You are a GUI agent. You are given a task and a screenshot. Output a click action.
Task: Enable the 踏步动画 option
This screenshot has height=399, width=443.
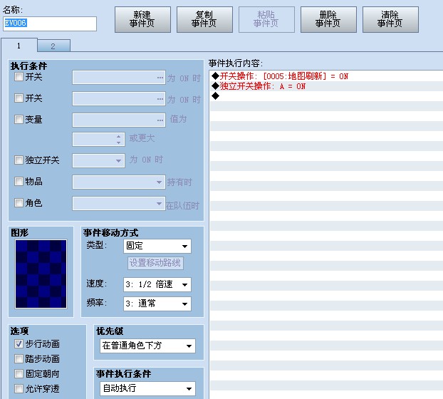click(19, 359)
